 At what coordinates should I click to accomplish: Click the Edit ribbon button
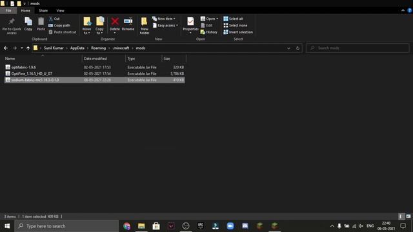(x=206, y=26)
